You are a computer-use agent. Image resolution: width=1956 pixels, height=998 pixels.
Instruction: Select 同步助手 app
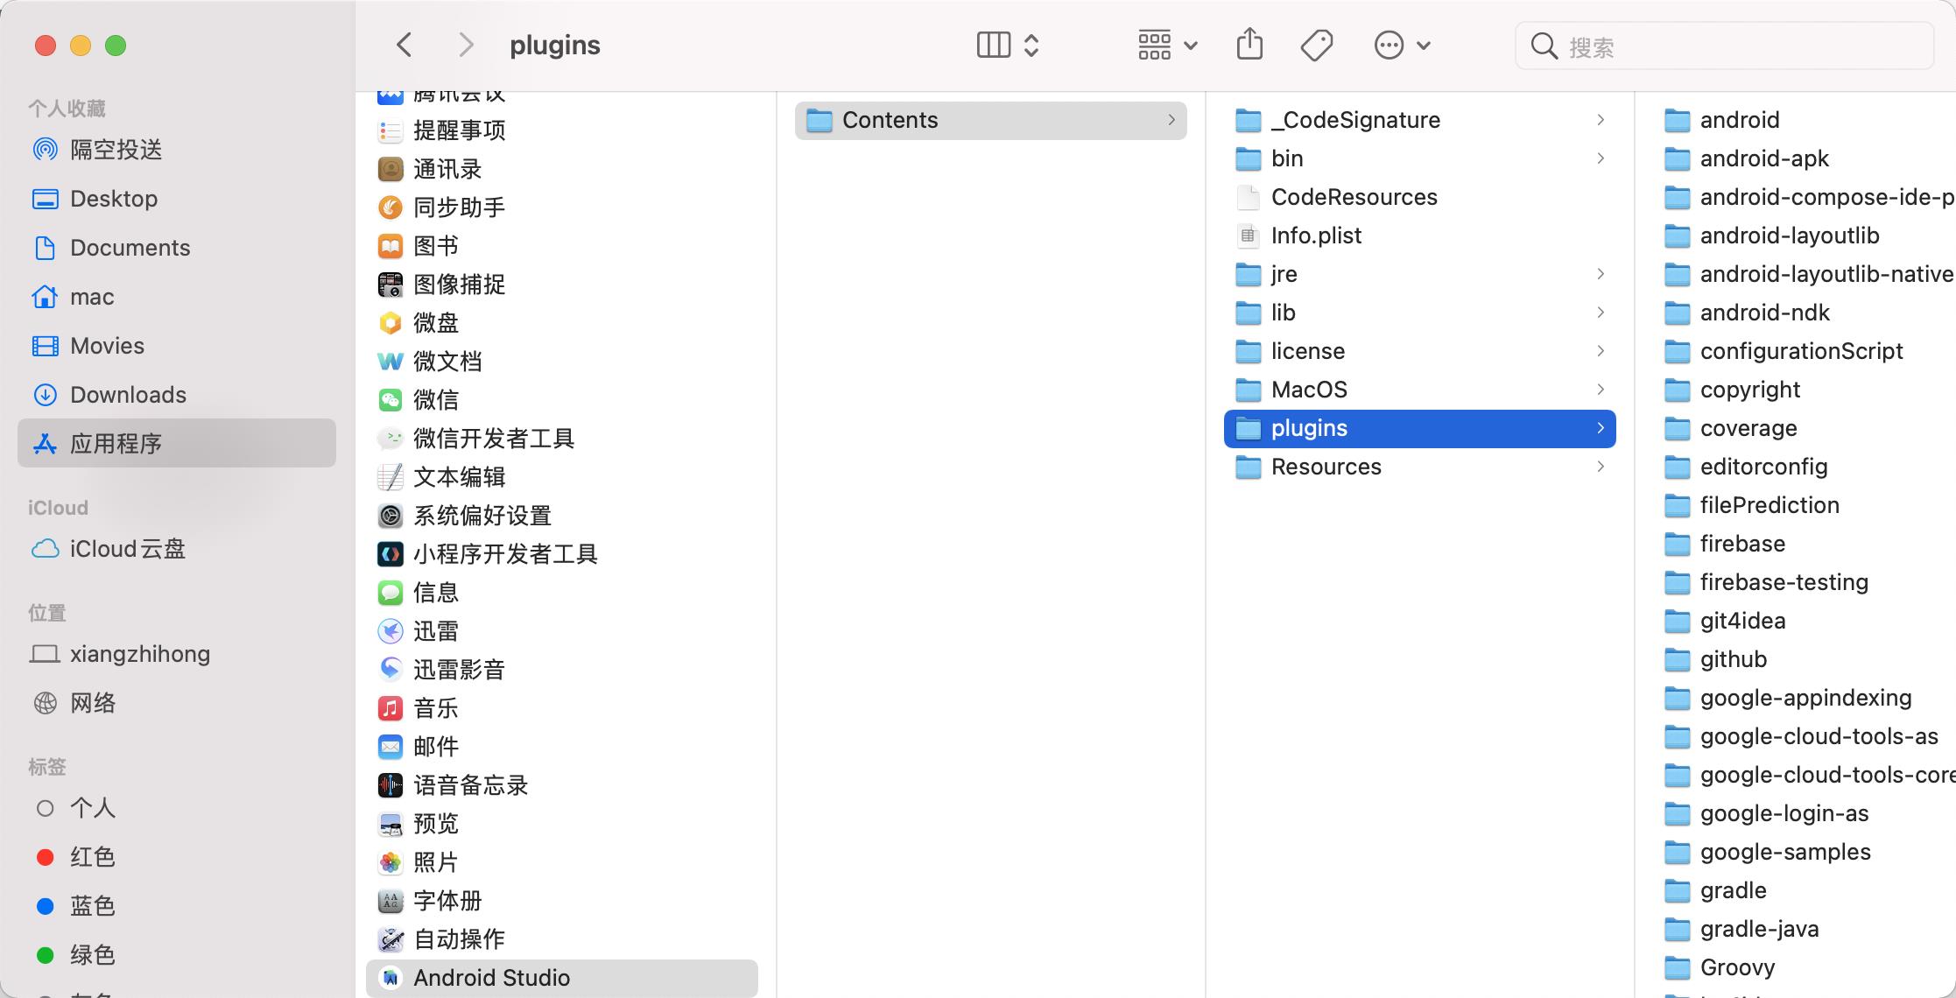point(562,207)
